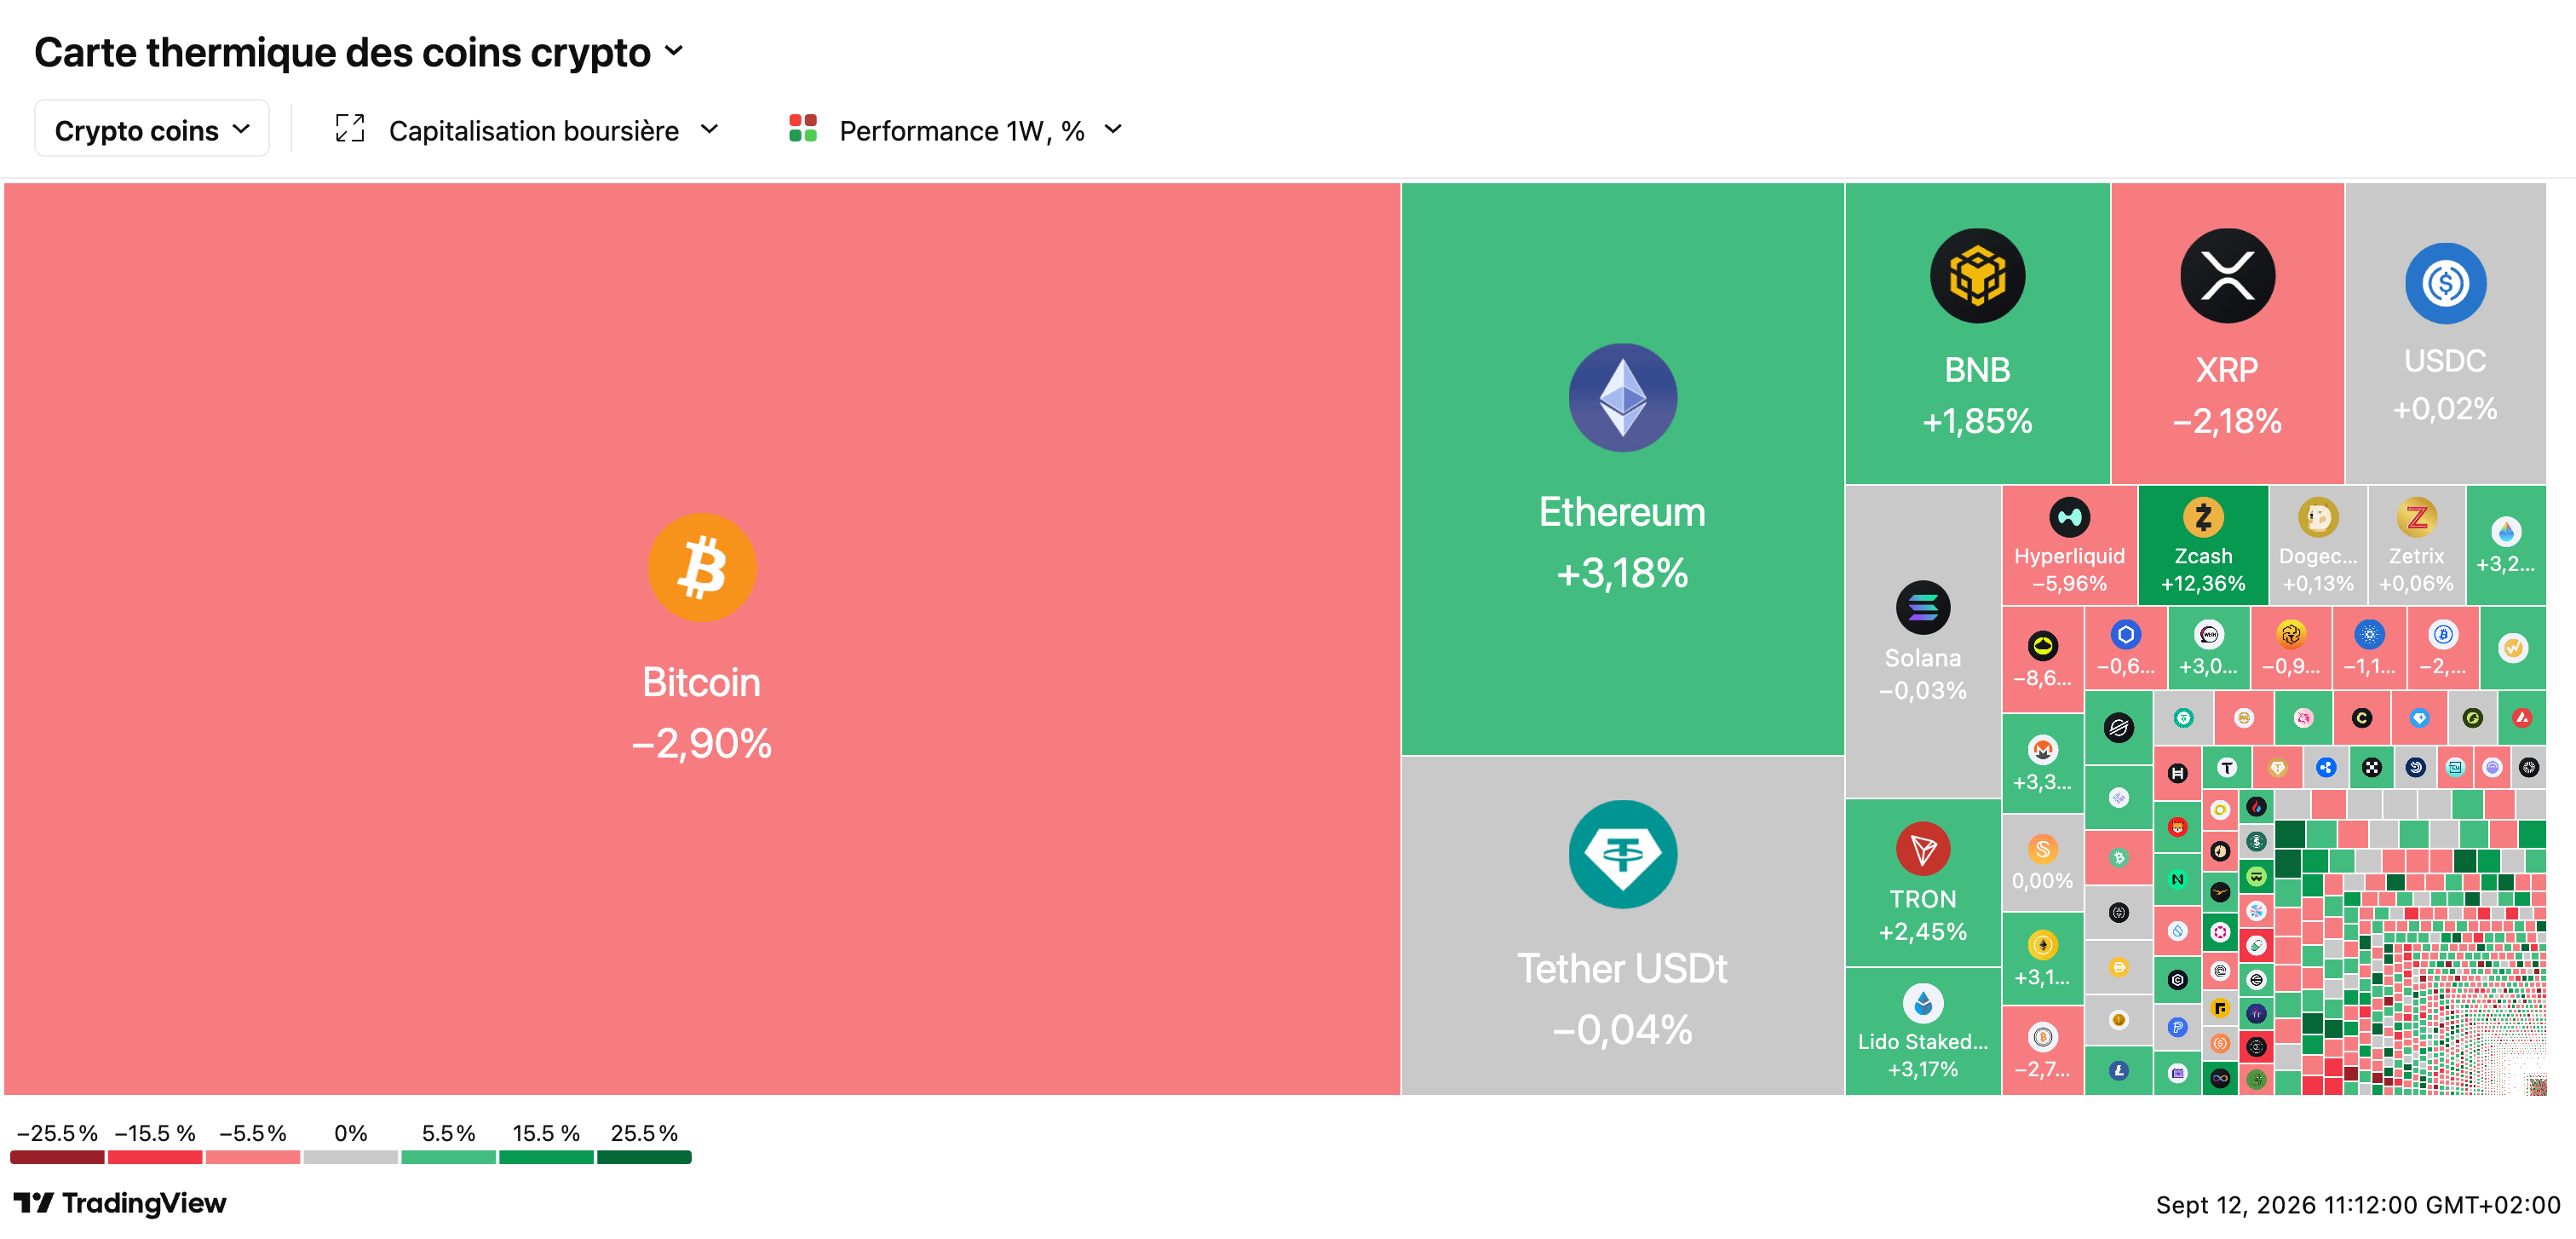The image size is (2576, 1239).
Task: Click the XRP logo icon
Action: point(2227,276)
